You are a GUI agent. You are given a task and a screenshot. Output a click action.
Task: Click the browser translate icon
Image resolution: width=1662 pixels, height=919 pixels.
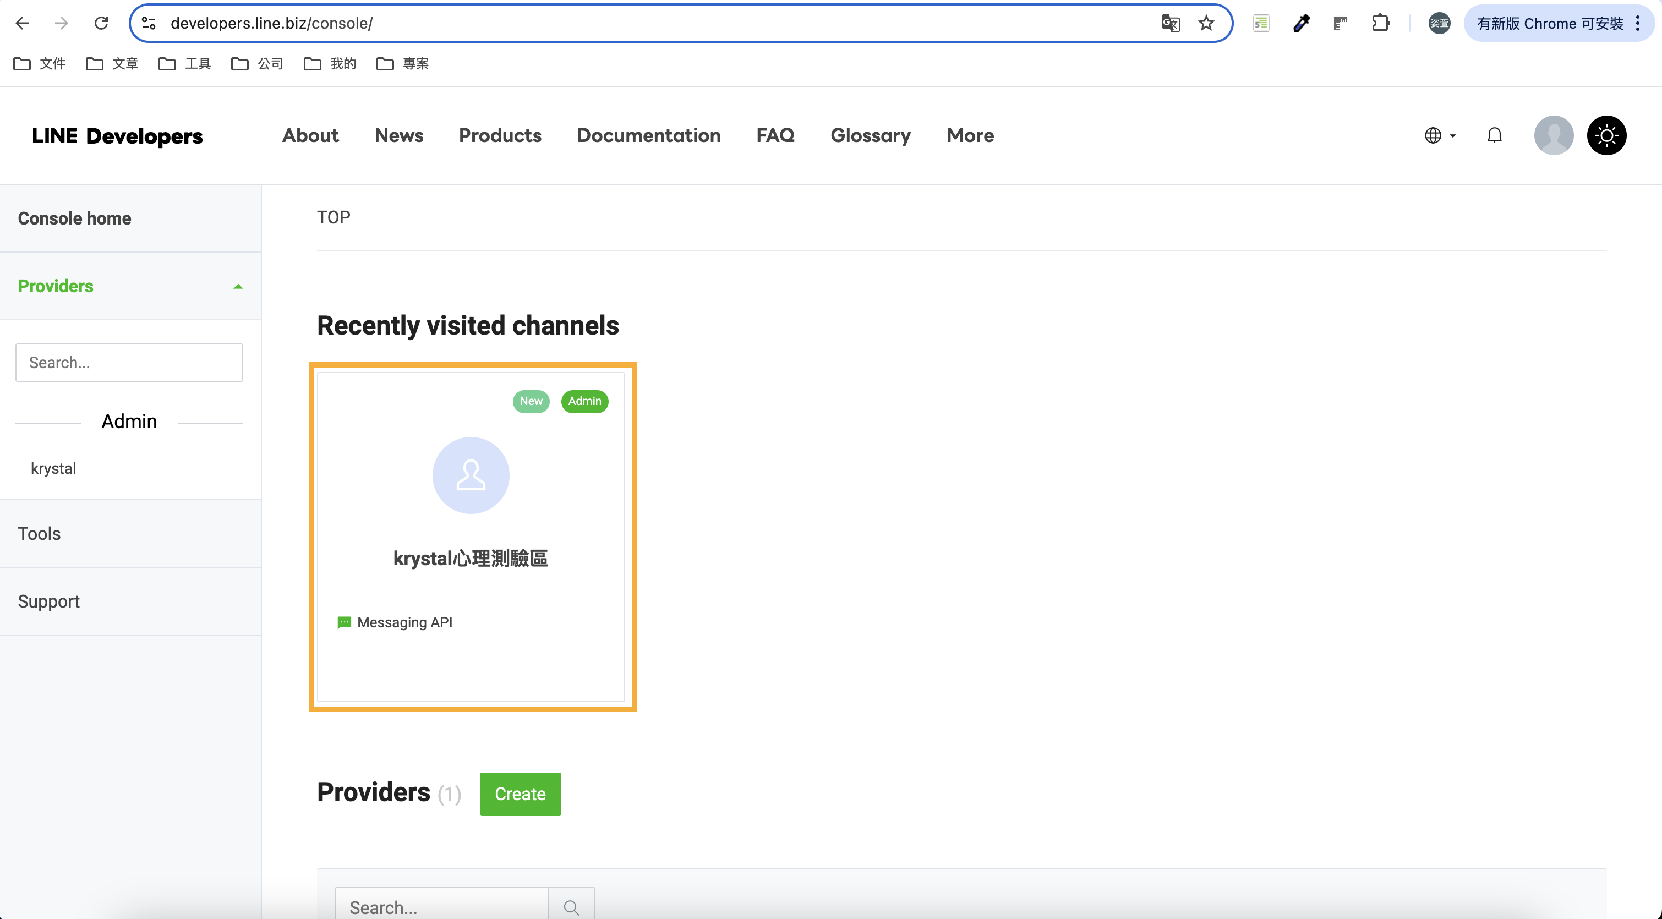1171,23
